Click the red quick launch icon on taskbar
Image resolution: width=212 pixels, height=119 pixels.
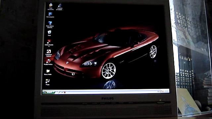[65, 92]
